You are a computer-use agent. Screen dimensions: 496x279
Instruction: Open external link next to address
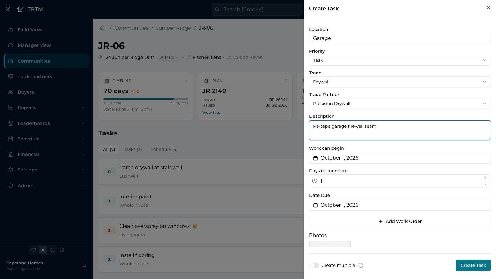pos(153,57)
